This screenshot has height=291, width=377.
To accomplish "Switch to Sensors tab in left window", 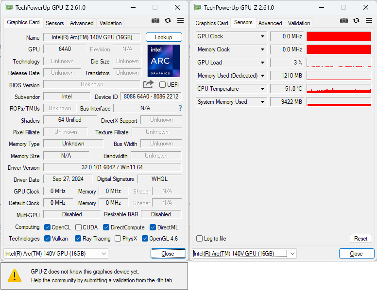I will coord(55,23).
